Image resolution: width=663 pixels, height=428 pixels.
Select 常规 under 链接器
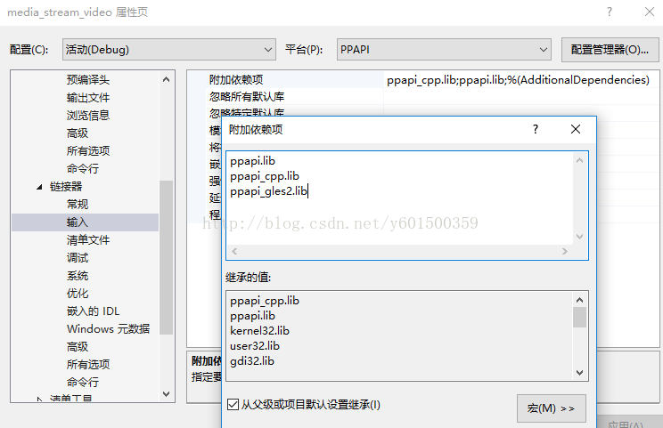pos(78,205)
